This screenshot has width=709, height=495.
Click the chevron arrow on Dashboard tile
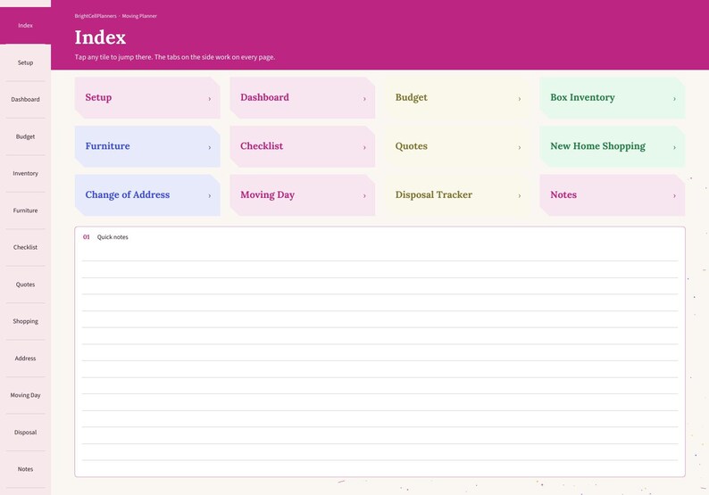point(364,98)
